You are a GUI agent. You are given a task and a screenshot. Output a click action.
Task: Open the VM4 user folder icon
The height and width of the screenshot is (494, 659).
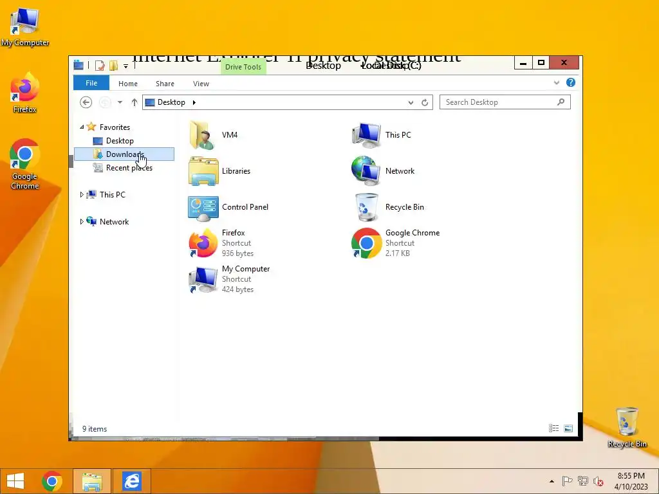tap(202, 135)
